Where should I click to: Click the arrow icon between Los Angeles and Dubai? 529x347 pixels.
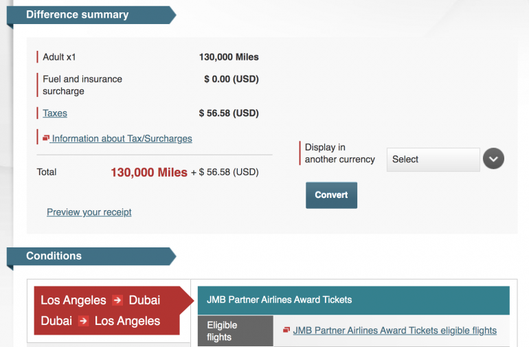117,300
